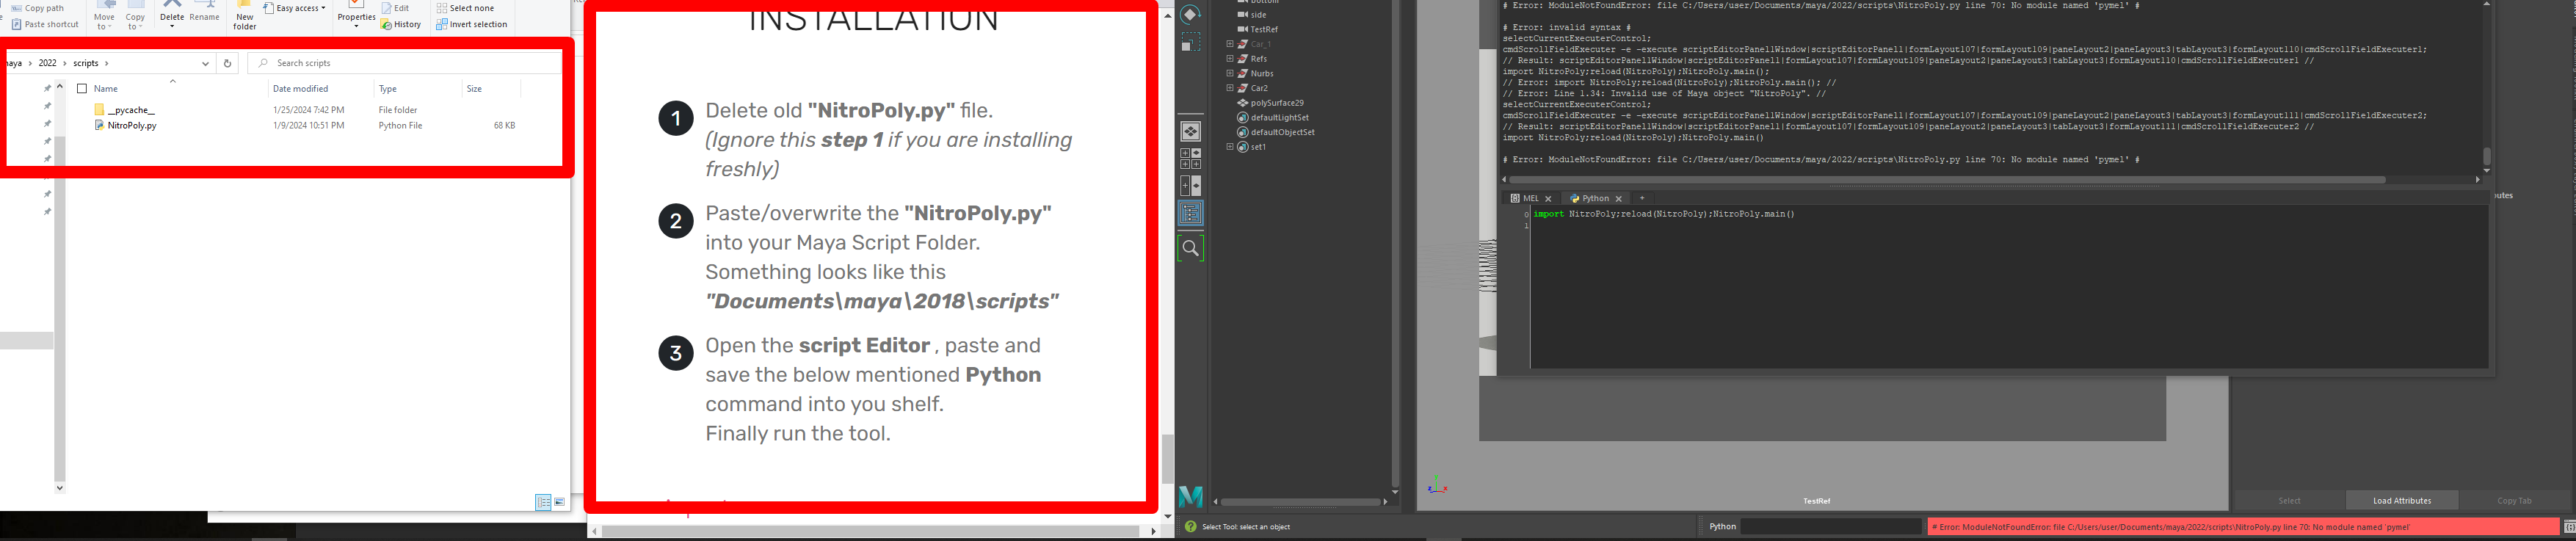The width and height of the screenshot is (2576, 541).
Task: Select the Rotate tool in Maya toolbox
Action: click(1190, 15)
